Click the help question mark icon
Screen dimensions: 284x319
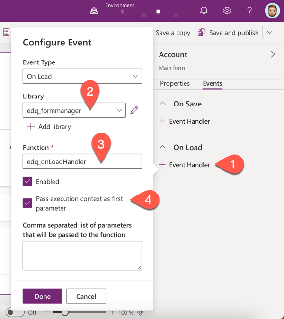click(249, 10)
